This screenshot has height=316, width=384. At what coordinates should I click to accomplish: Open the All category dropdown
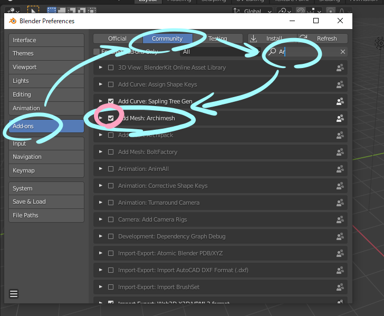[x=220, y=52]
